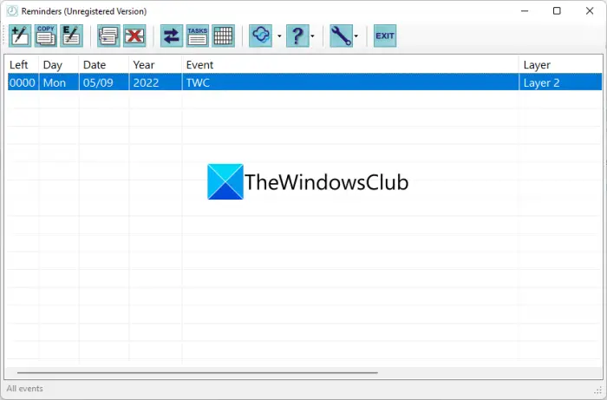Expand the wrench tools dropdown arrow
The height and width of the screenshot is (400, 607).
tap(356, 36)
